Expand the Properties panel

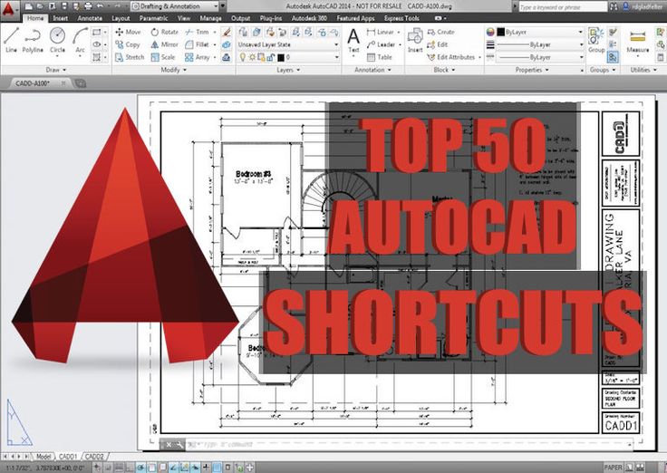tap(532, 70)
